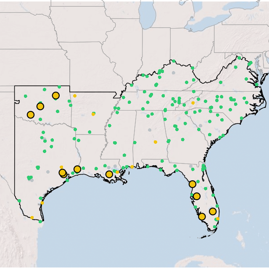269x269 pixels.
Task: Select small yellow dot on the south Texas coast
Action: pyautogui.click(x=42, y=203)
